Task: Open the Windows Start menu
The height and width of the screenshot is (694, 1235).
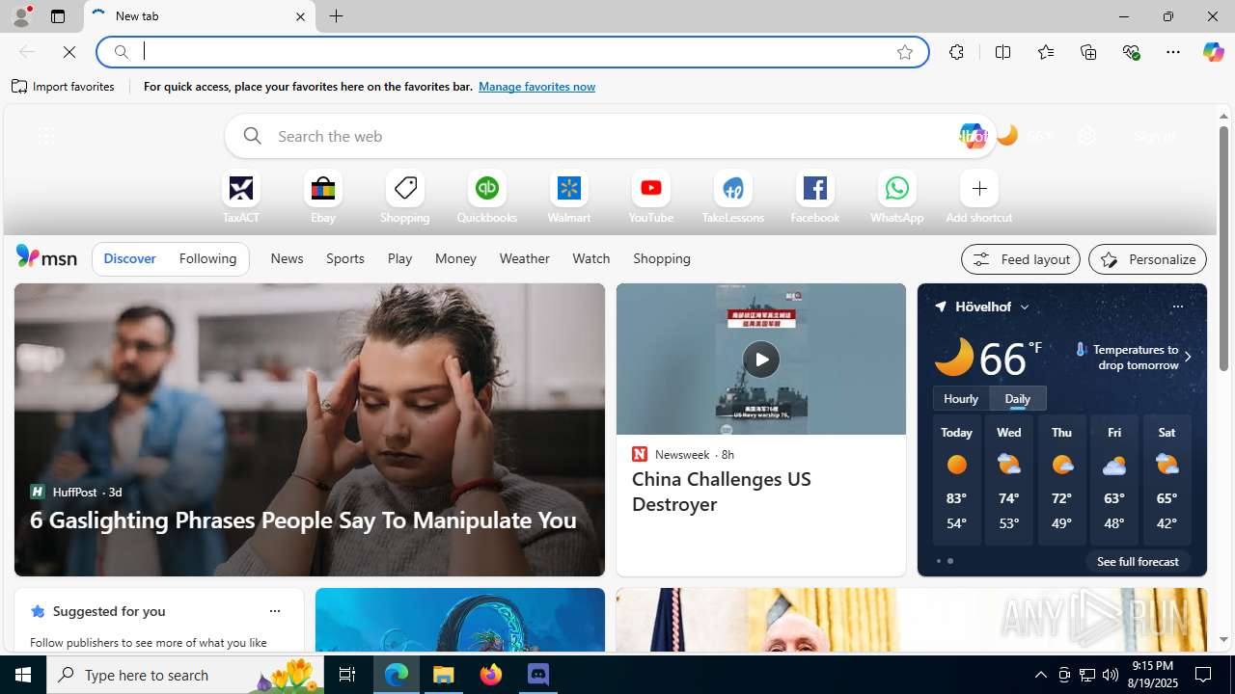Action: tap(23, 675)
